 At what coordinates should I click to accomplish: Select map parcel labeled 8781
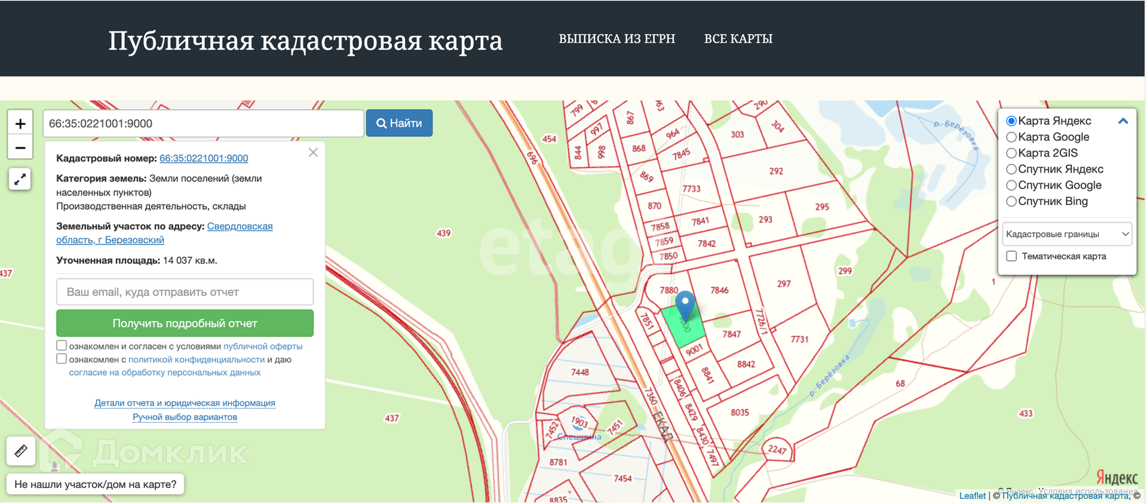[x=558, y=462]
